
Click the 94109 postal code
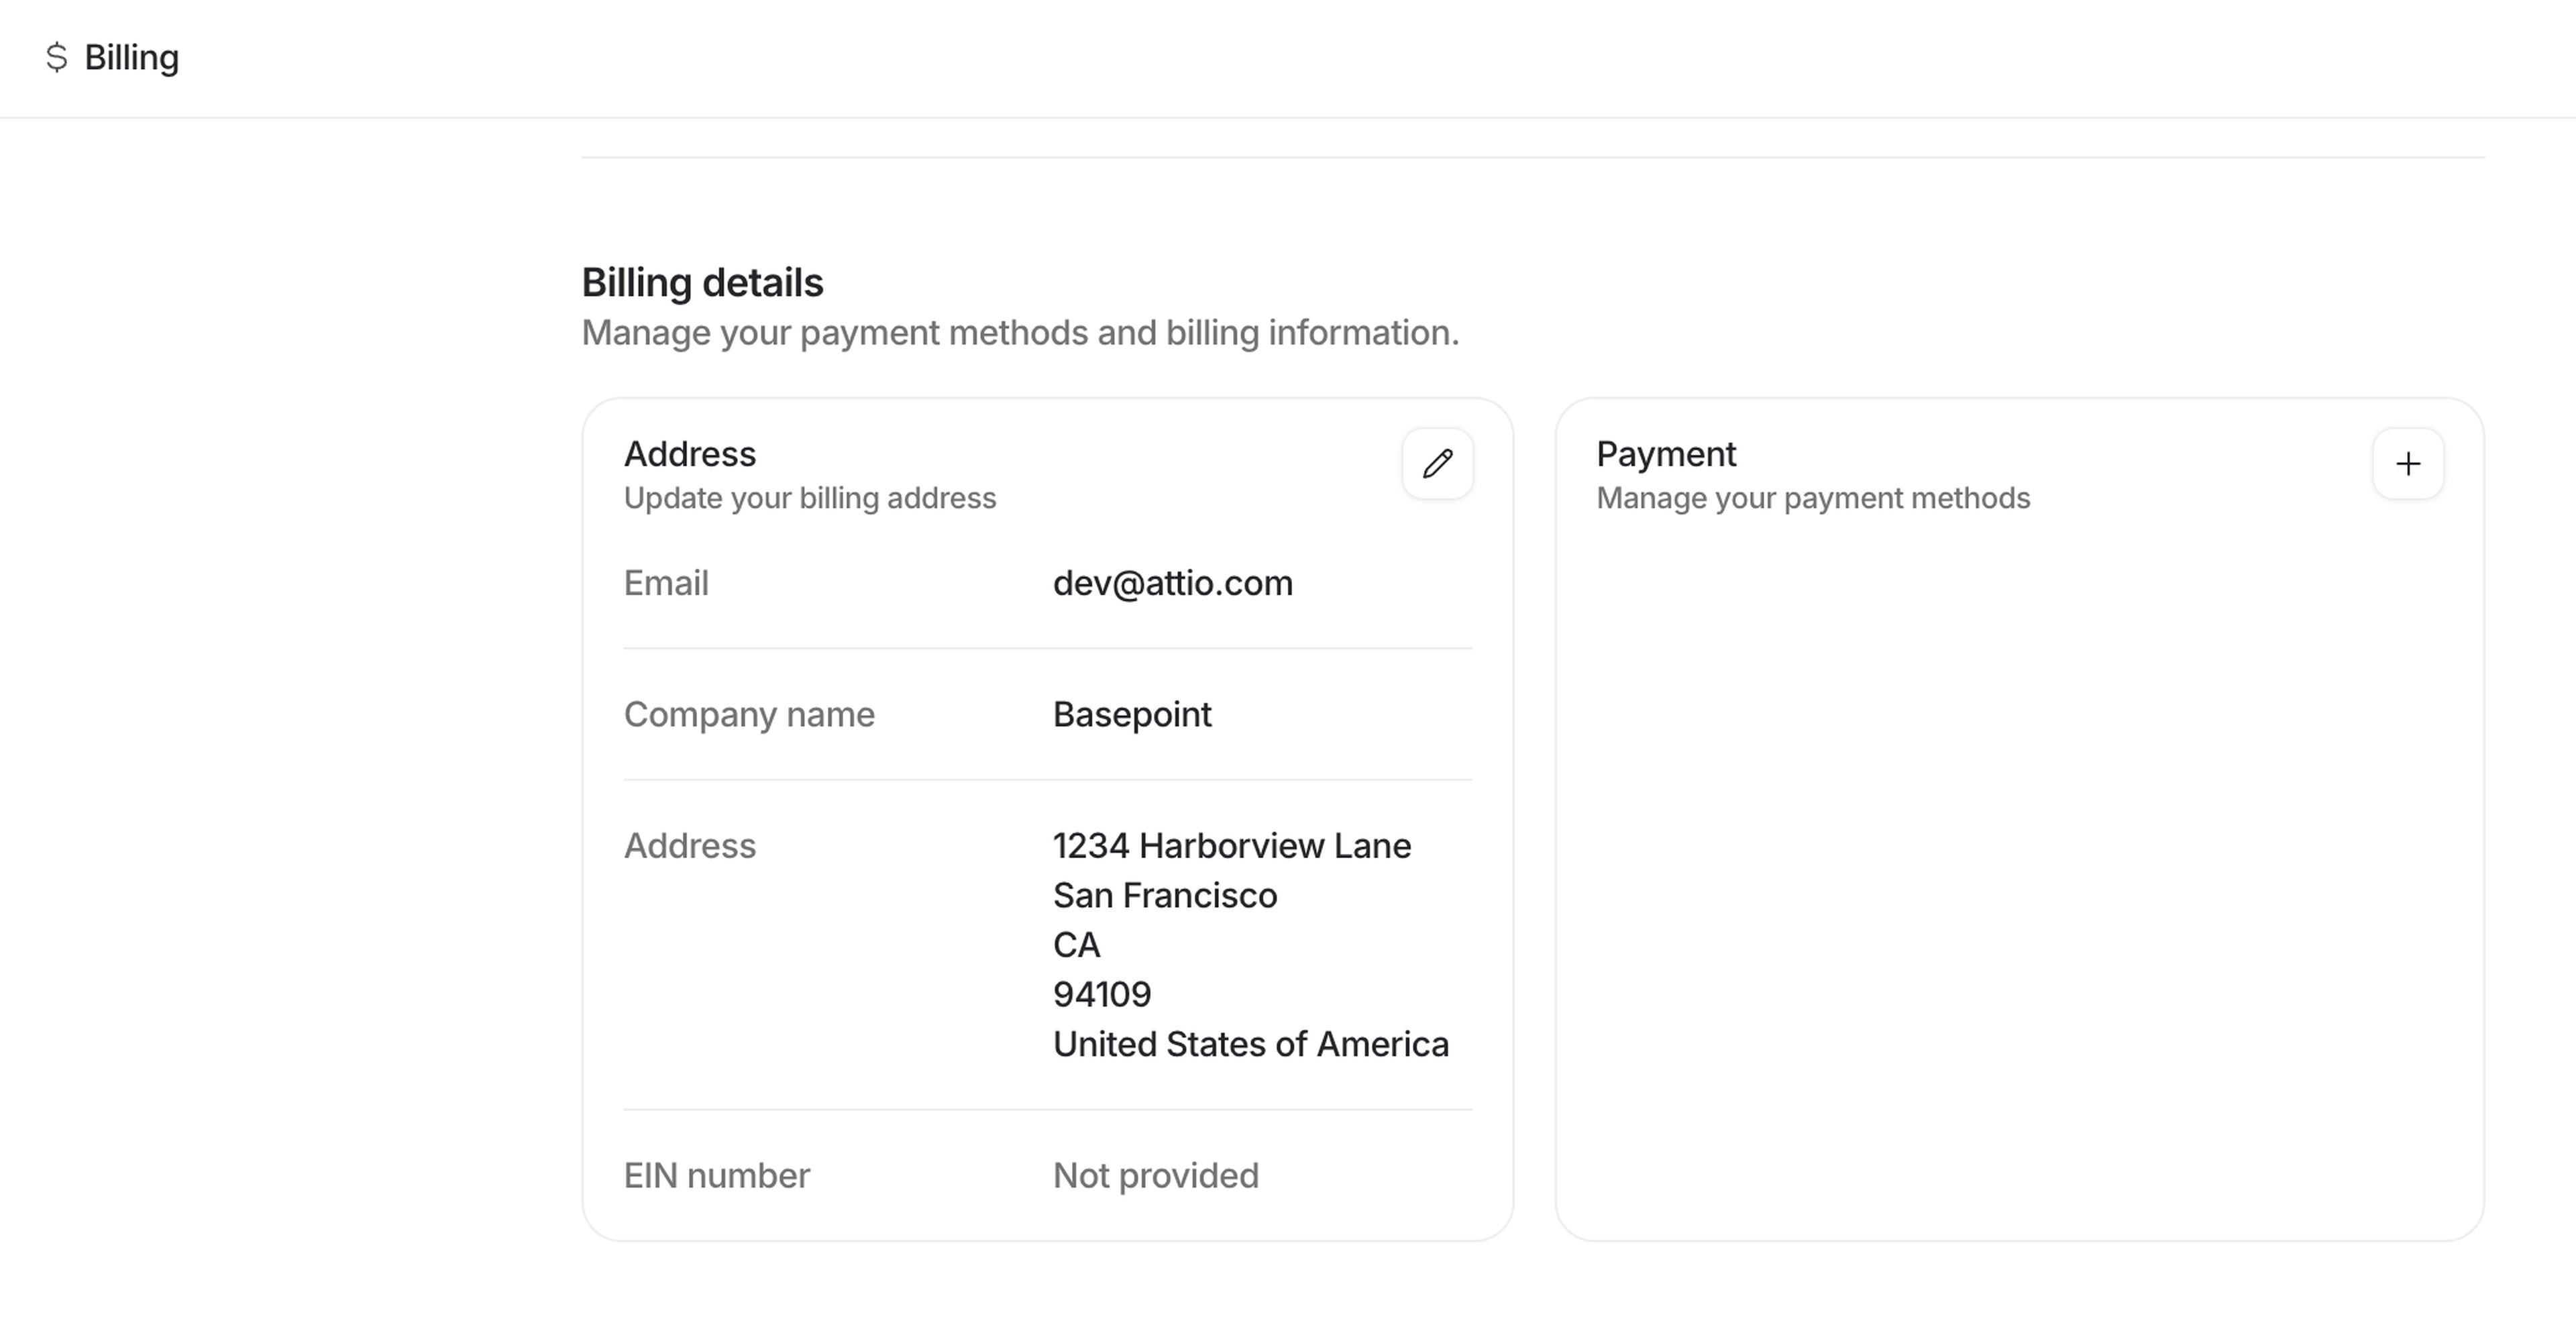[1101, 994]
